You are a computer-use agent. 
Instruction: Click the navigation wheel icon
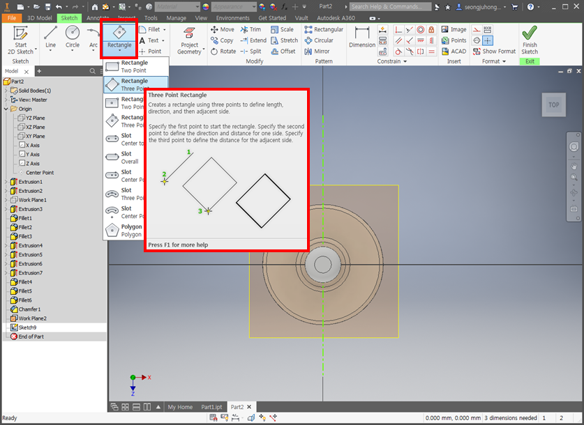(x=574, y=146)
